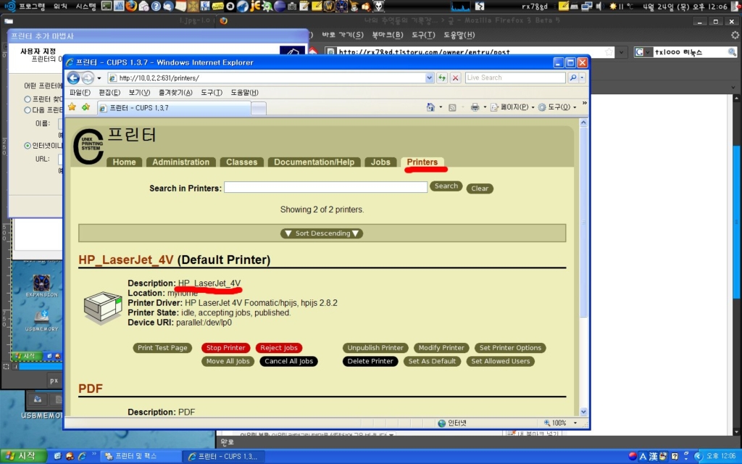Viewport: 742px width, 464px height.
Task: Open the 파일(F) menu in IE
Action: [80, 93]
